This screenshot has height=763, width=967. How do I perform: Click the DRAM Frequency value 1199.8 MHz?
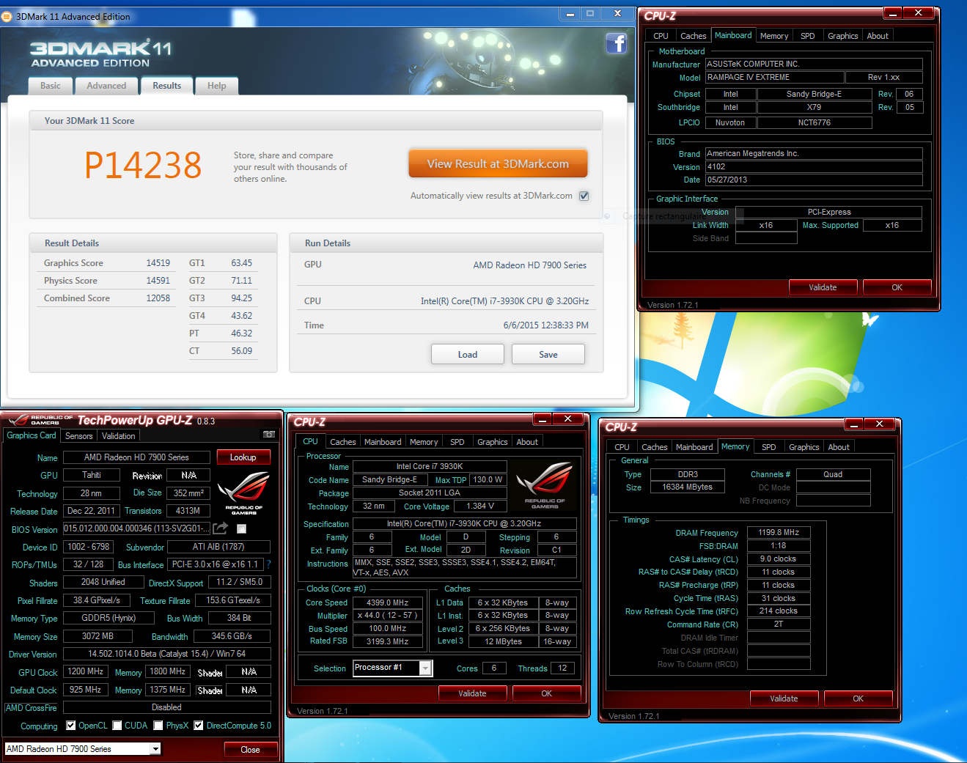(x=779, y=533)
